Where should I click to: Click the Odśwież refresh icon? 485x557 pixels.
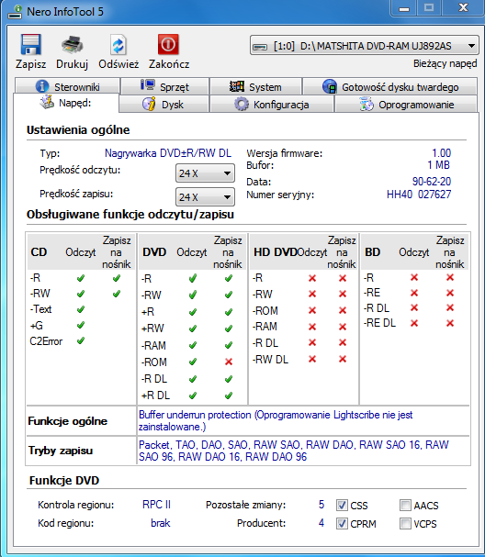click(x=118, y=45)
